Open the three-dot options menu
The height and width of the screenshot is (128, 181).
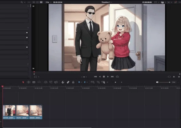point(29,2)
